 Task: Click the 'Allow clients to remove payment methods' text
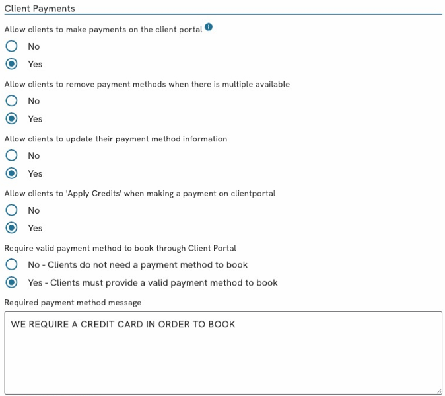coord(147,85)
